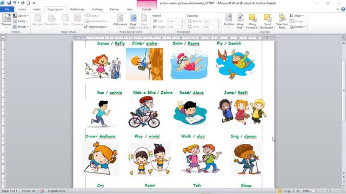Open the File tab

(7, 9)
